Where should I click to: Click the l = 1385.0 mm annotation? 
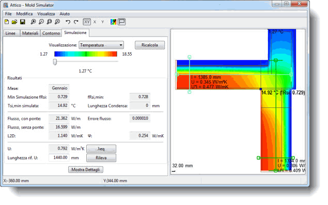coord(206,77)
